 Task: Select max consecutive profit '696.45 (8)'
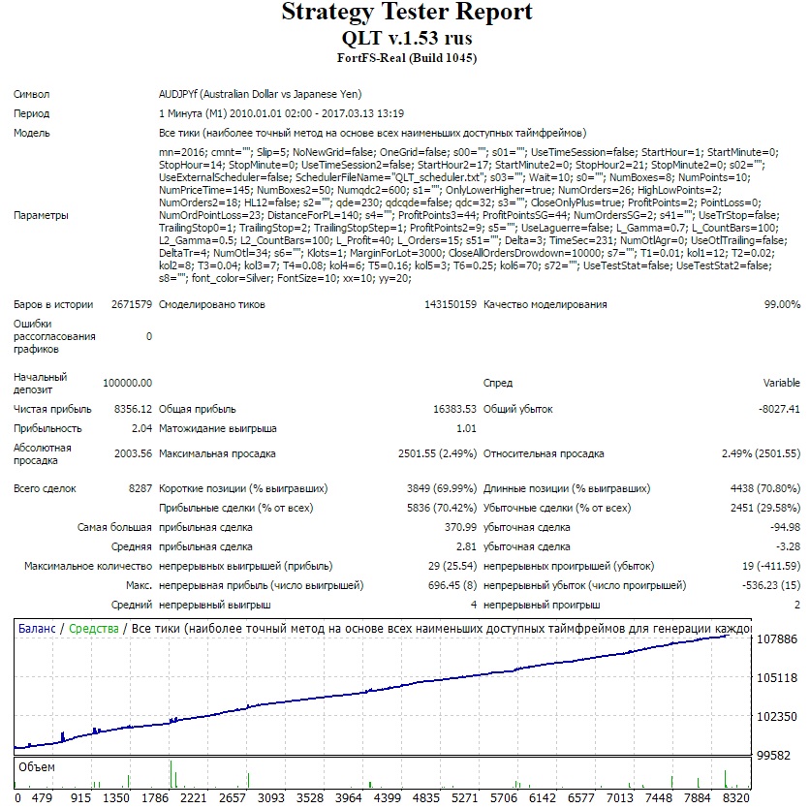[x=452, y=585]
